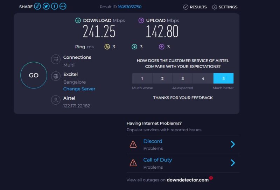
Task: Click the Connections multi icon
Action: coord(55,59)
